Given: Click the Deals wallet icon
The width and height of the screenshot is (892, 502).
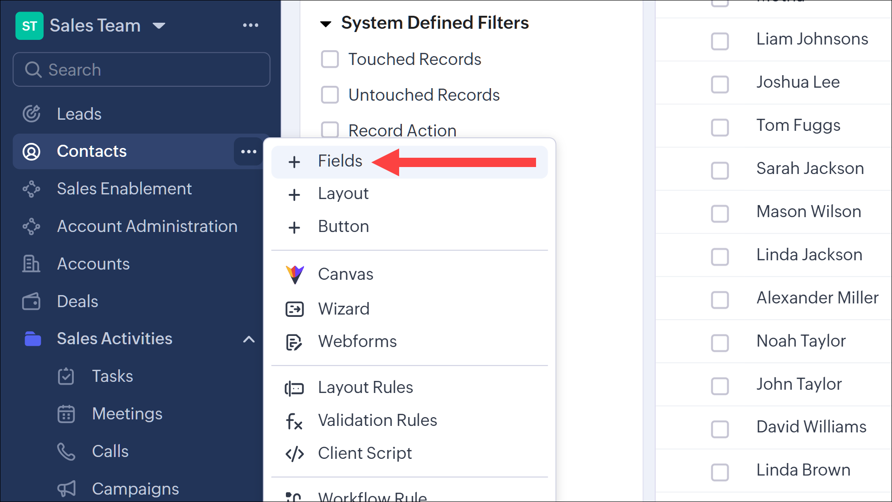Looking at the screenshot, I should (x=31, y=302).
